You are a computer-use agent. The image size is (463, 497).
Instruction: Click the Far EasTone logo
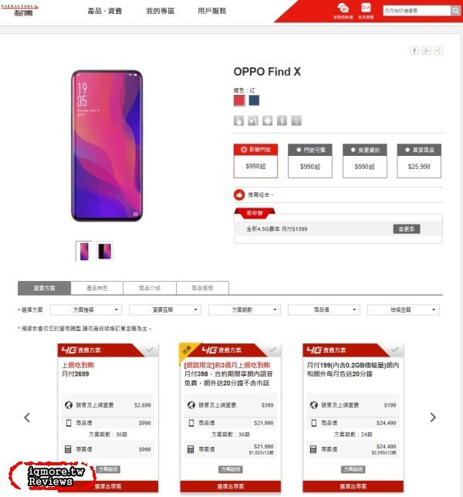pos(19,10)
